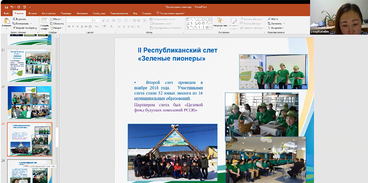Align text left in the paragraph group

point(120,27)
